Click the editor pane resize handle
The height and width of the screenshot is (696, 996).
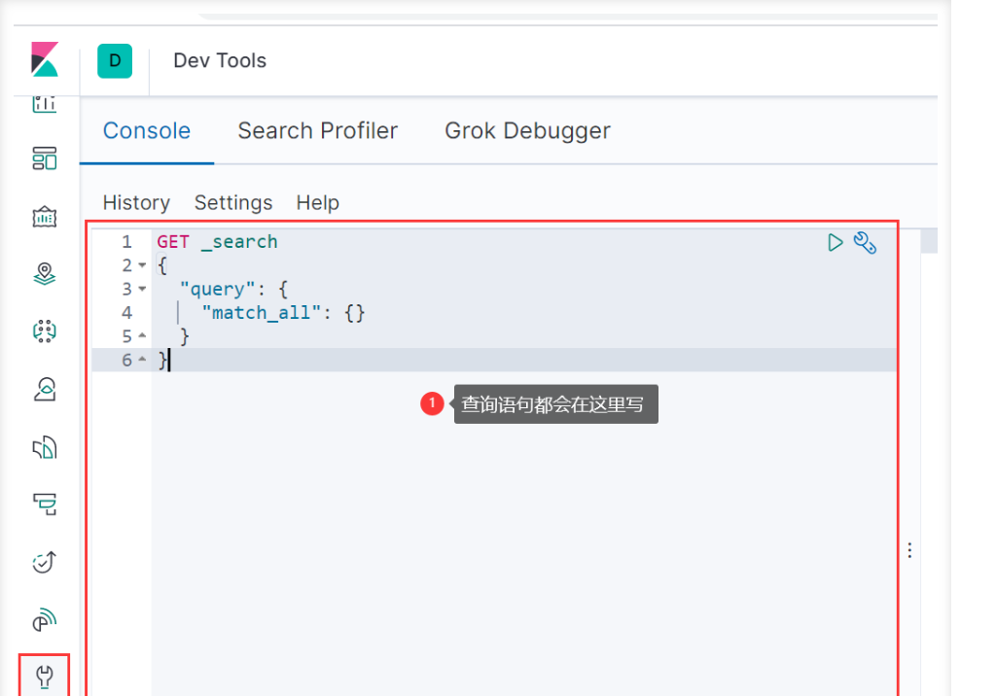pos(909,550)
